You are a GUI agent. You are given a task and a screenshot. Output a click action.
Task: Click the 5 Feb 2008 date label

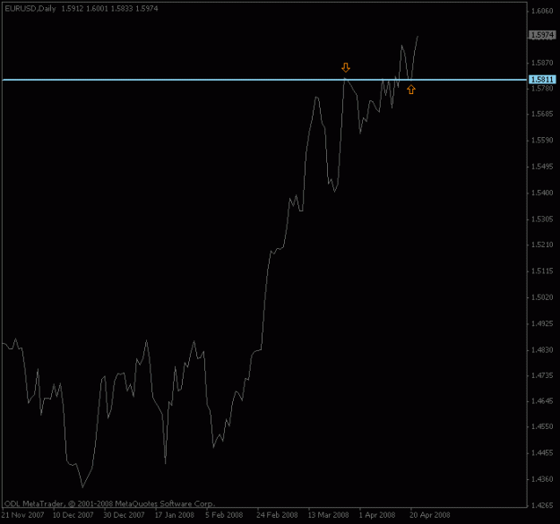tap(224, 515)
